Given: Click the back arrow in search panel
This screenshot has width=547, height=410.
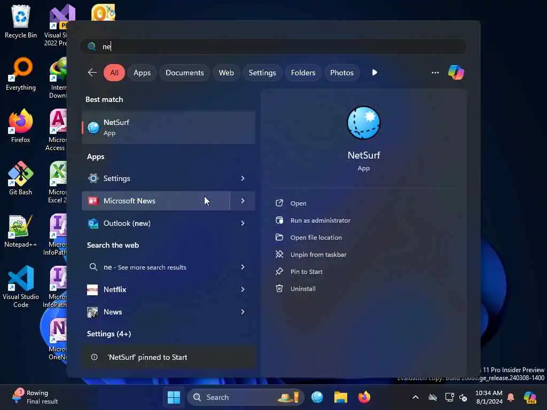Looking at the screenshot, I should pos(92,73).
